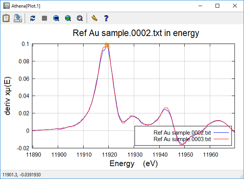Open plot configuration wrench icon
244x179 pixels.
pyautogui.click(x=95, y=18)
